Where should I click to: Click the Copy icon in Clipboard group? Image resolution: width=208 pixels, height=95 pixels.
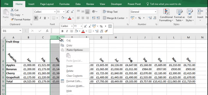(12, 15)
